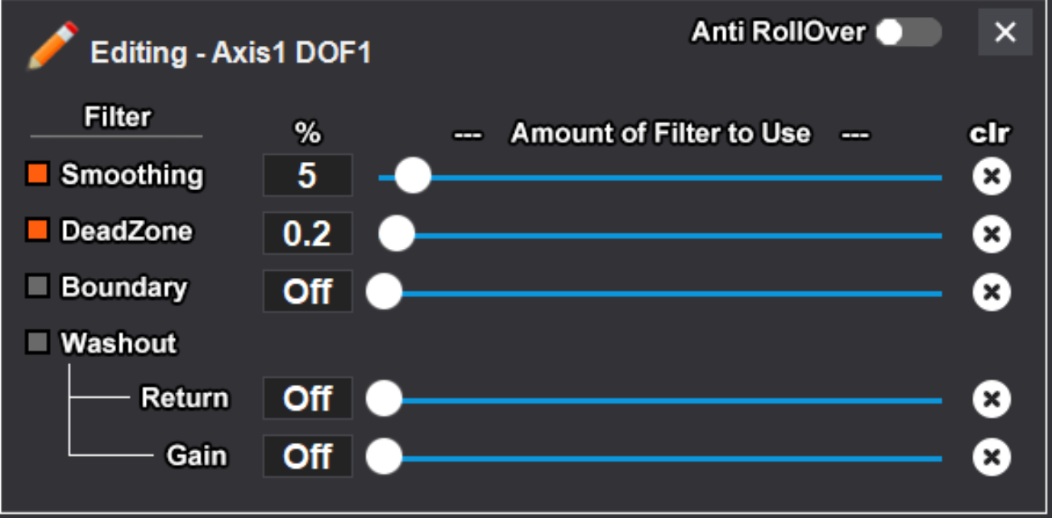Disable the DeadZone filter checkbox
This screenshot has width=1052, height=518.
(38, 230)
